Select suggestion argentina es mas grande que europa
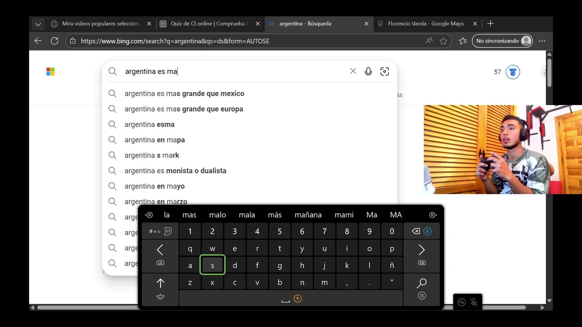The height and width of the screenshot is (327, 582). point(250,109)
